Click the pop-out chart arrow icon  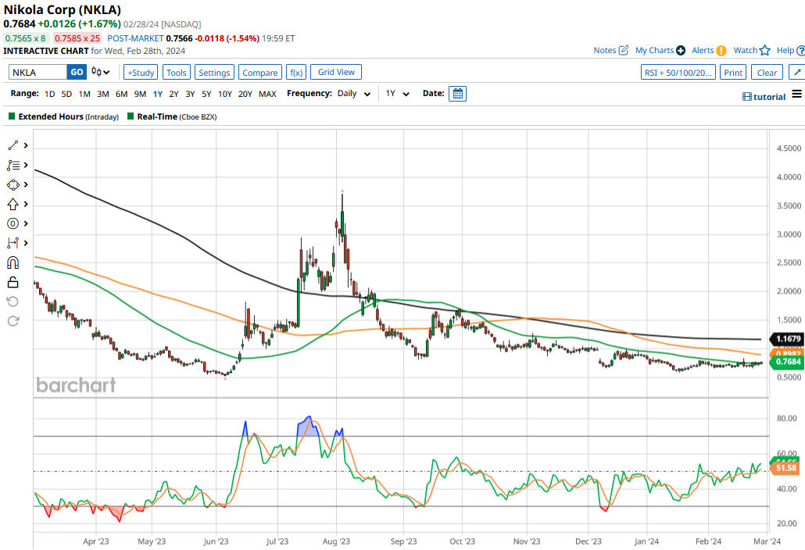point(796,73)
